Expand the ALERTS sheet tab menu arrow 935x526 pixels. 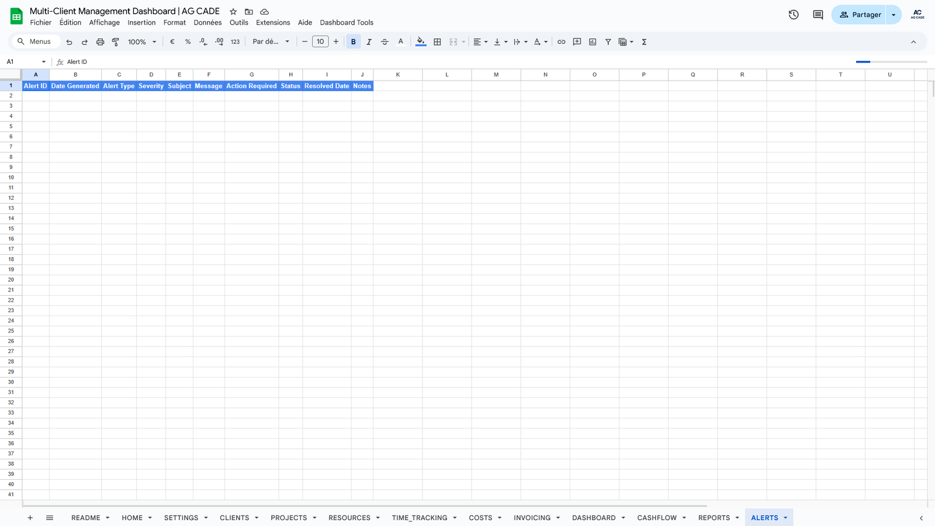tap(785, 518)
